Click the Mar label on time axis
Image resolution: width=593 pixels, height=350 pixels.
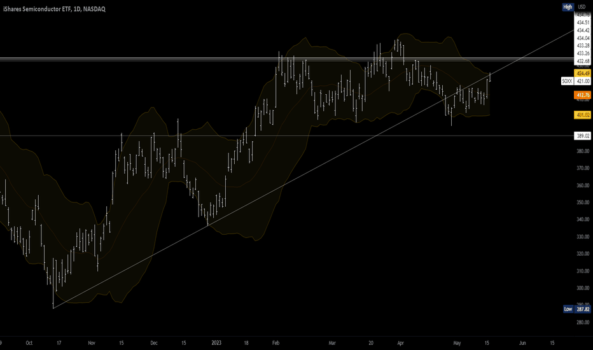pyautogui.click(x=332, y=343)
